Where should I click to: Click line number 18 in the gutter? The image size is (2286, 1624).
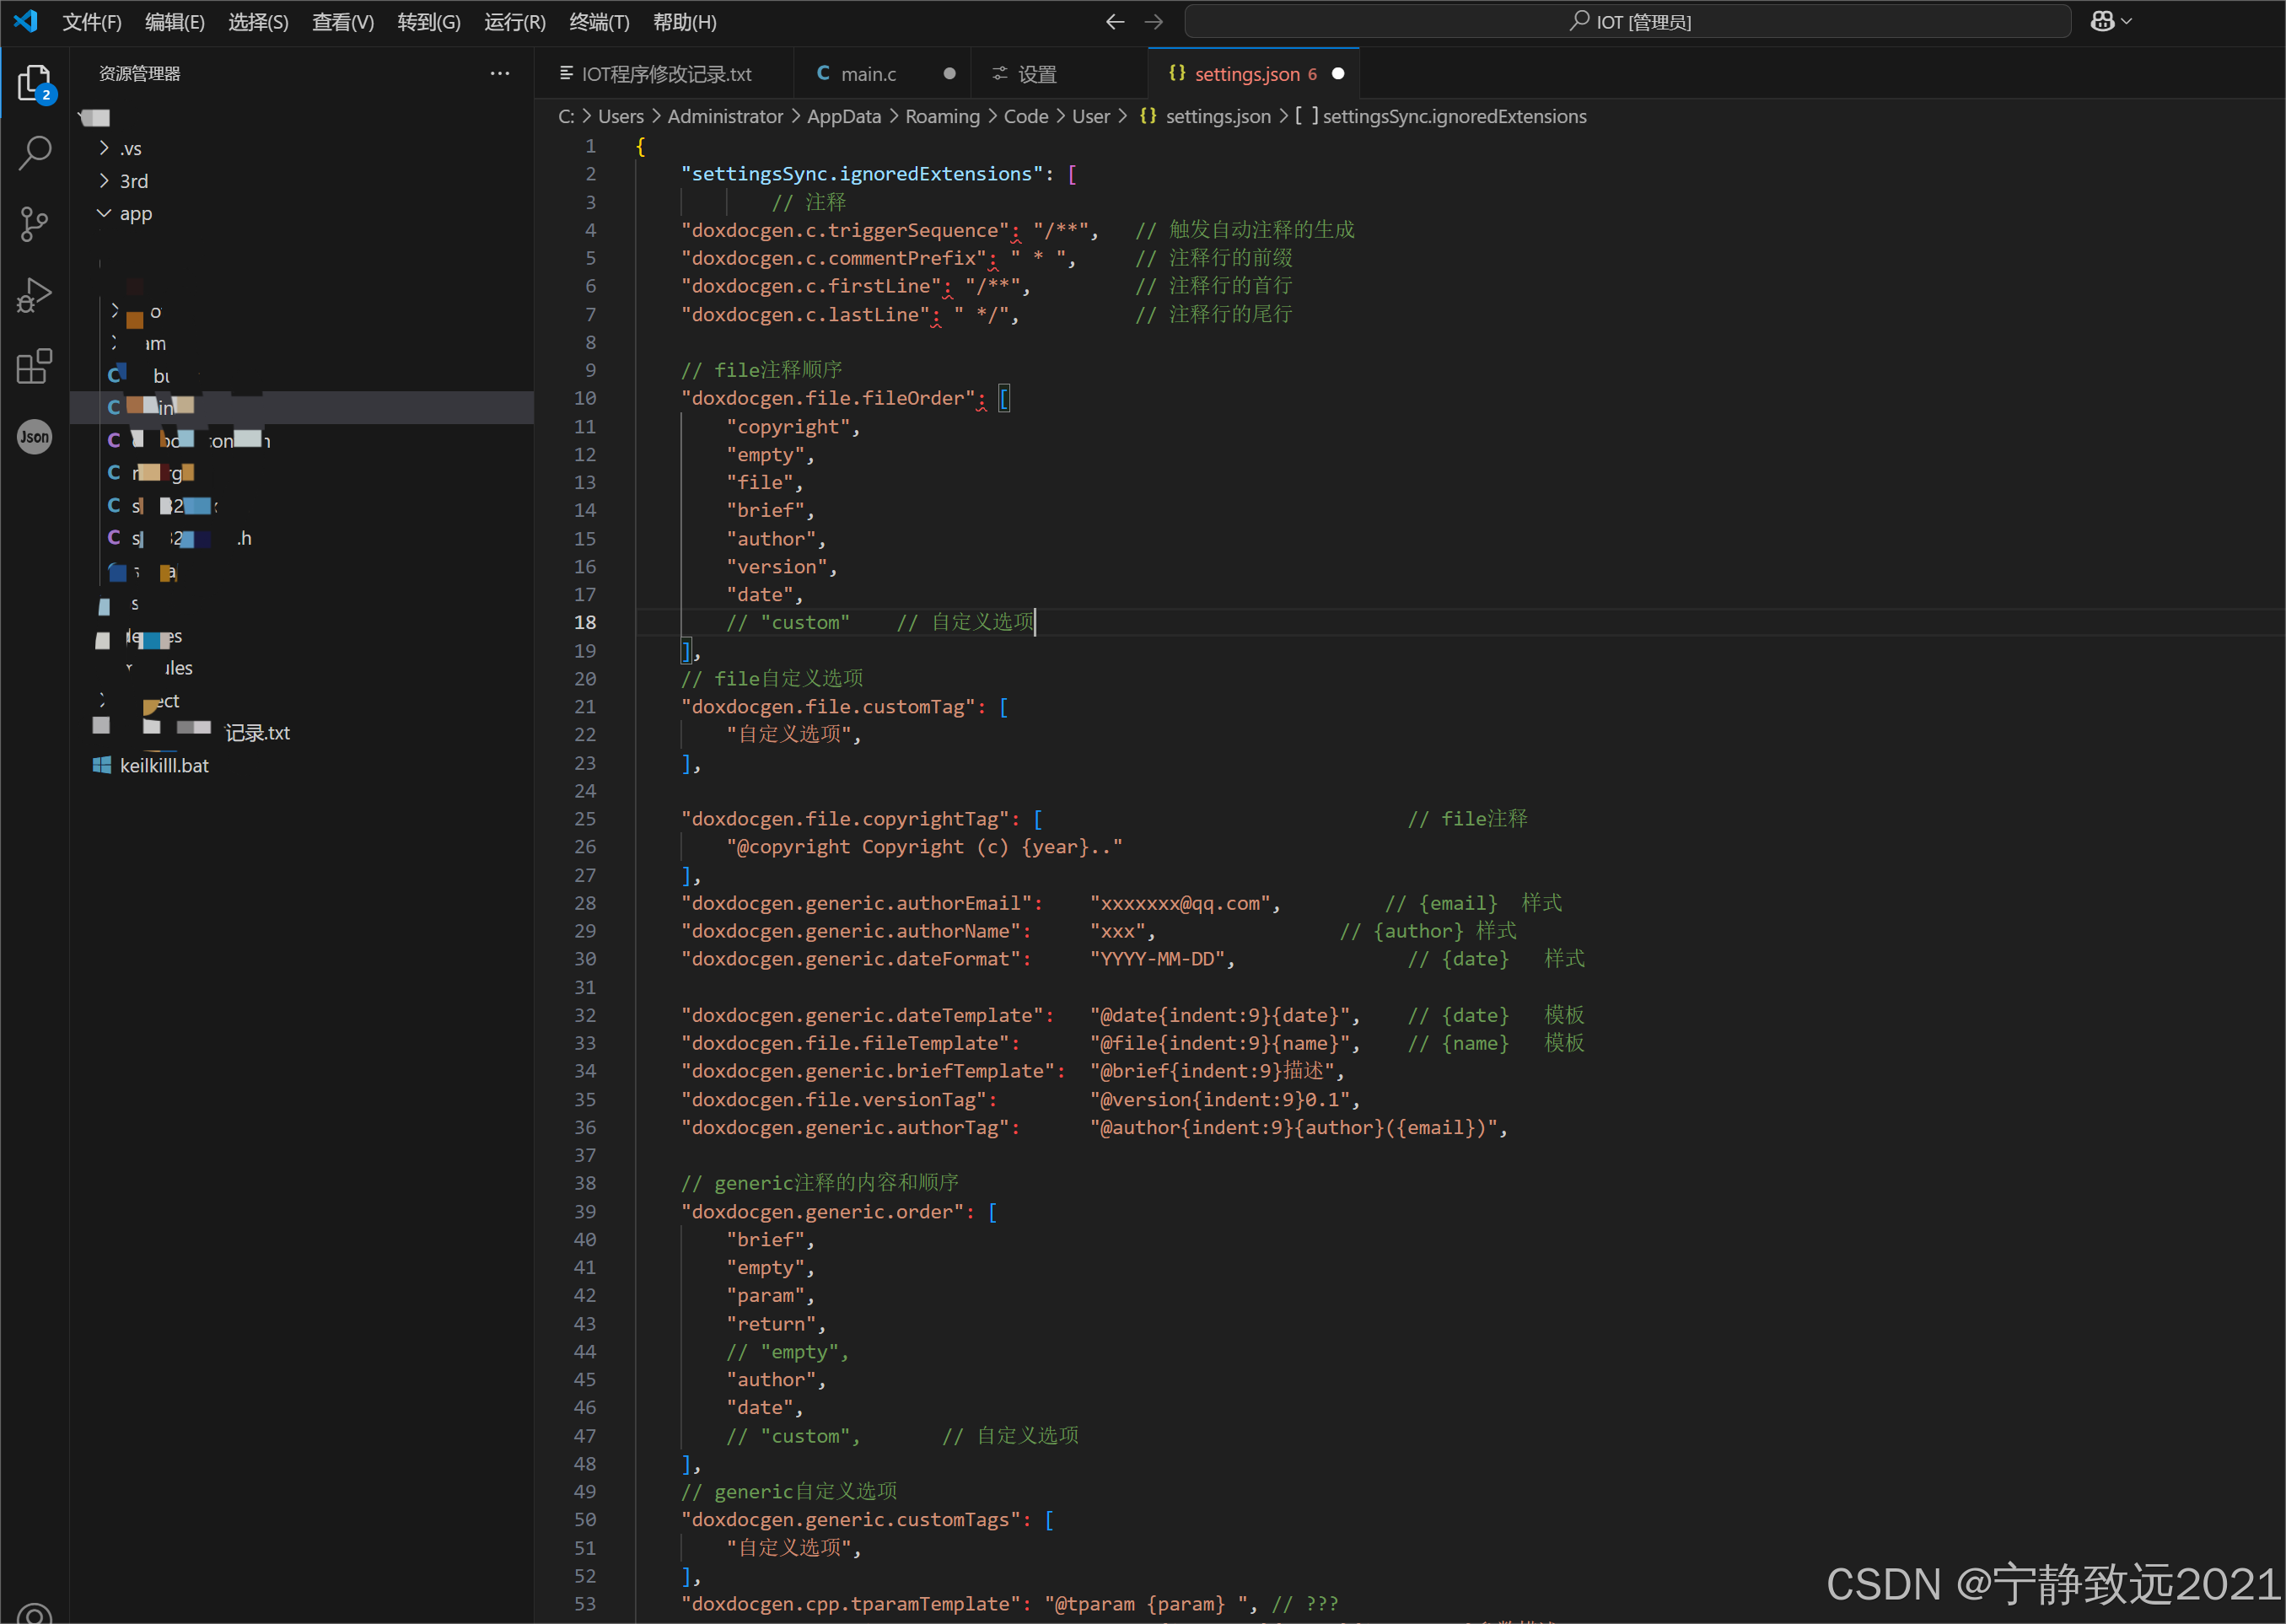(x=585, y=622)
